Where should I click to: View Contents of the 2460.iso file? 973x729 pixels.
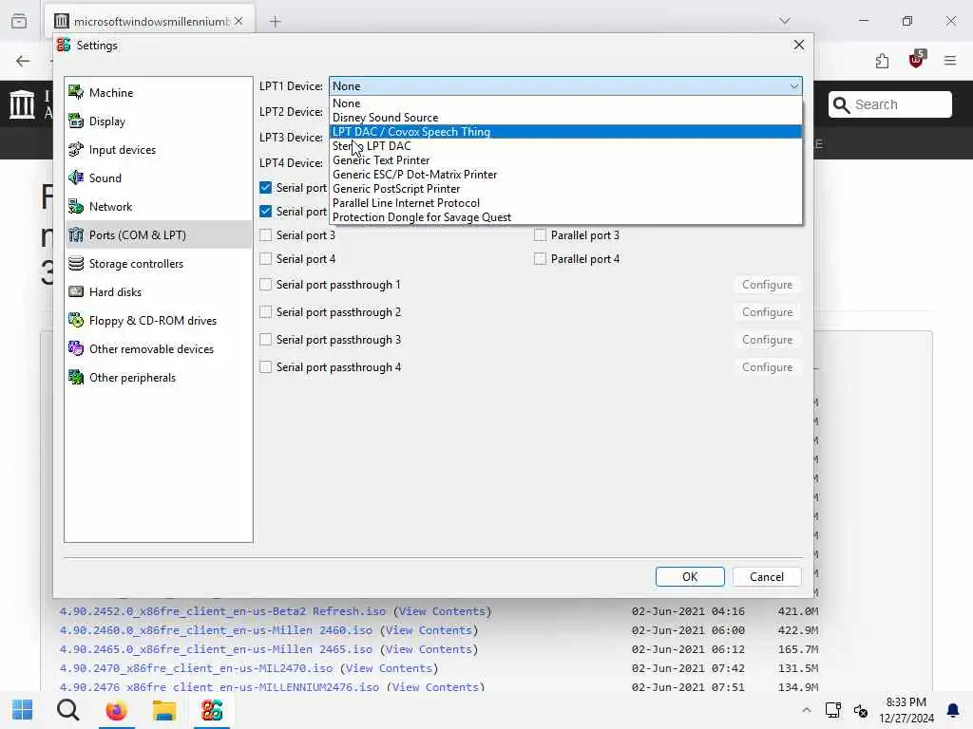tap(429, 630)
